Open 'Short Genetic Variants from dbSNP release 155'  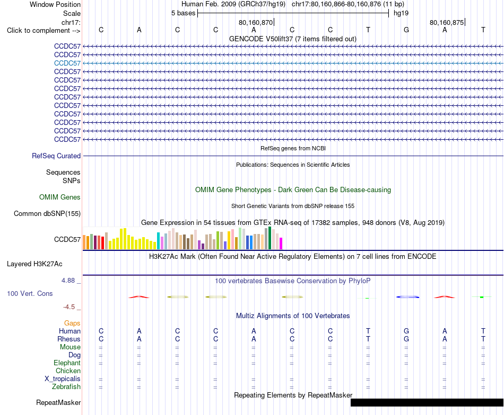293,206
